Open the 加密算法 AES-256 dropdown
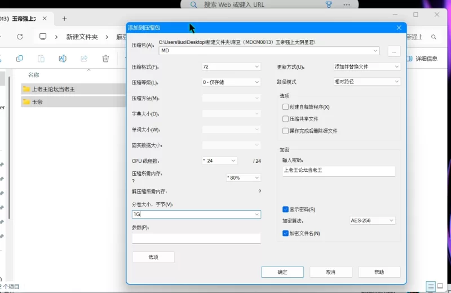This screenshot has height=293, width=451. click(372, 220)
